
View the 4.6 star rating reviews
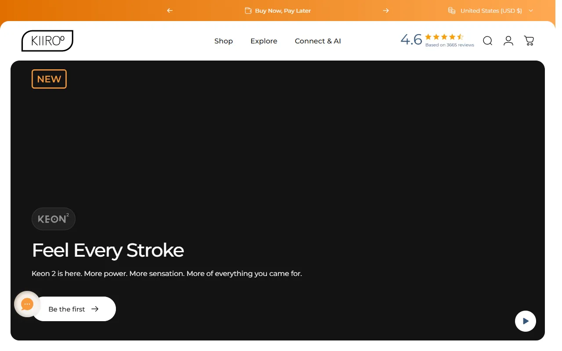(x=437, y=40)
